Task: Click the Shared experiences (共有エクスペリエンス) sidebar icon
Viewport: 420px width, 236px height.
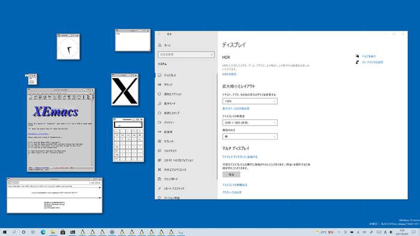Action: (160, 170)
